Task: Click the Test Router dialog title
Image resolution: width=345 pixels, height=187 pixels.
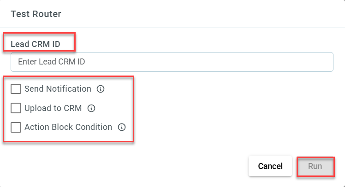Action: tap(36, 14)
